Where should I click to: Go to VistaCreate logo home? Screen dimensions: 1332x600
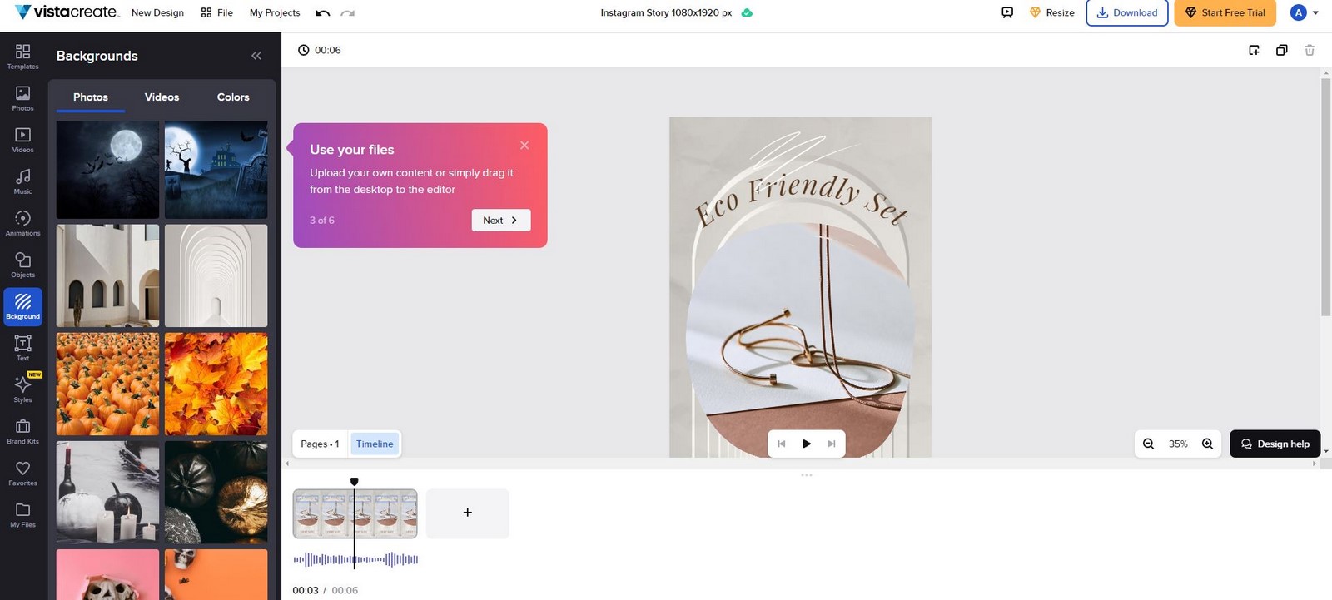click(67, 12)
